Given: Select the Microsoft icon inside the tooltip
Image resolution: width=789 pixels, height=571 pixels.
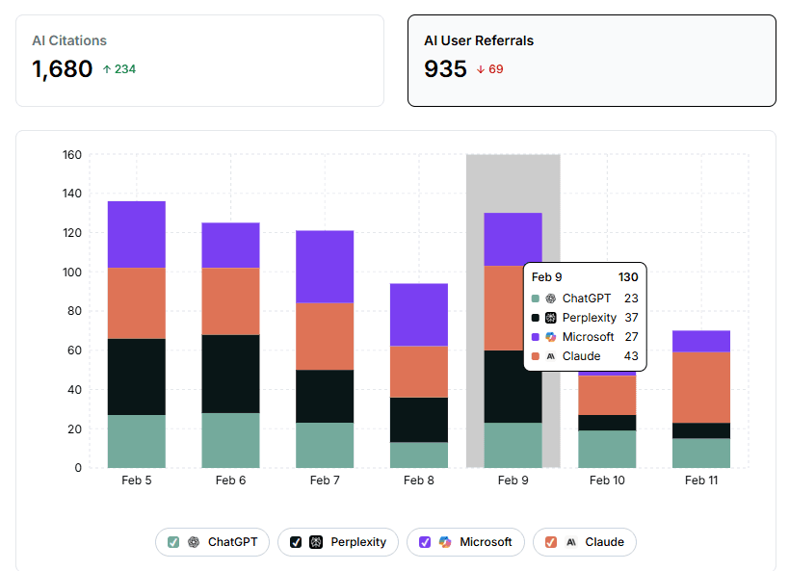Looking at the screenshot, I should [x=549, y=337].
